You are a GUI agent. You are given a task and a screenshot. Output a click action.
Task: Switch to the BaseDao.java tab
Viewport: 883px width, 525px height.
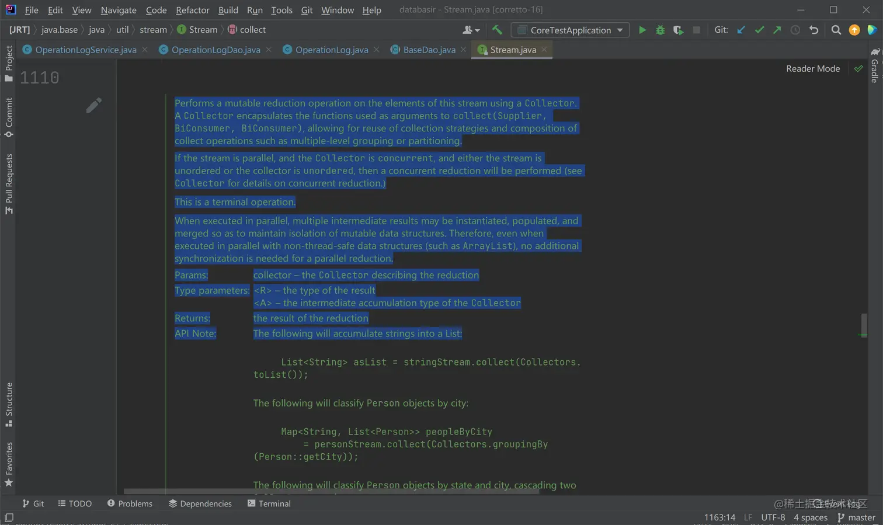point(429,50)
